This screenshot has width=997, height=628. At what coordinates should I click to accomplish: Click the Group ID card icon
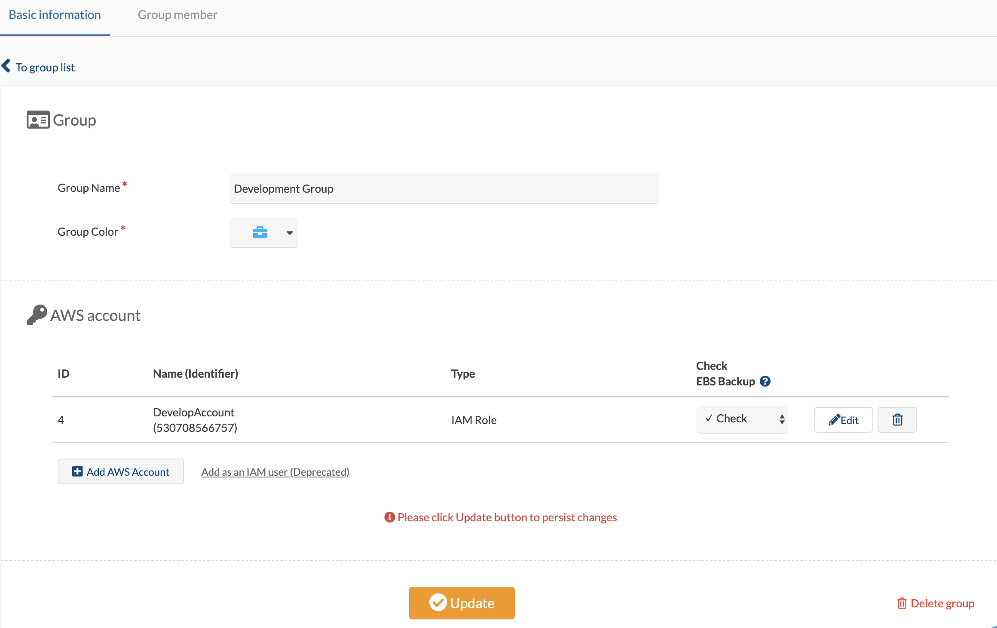click(x=38, y=120)
